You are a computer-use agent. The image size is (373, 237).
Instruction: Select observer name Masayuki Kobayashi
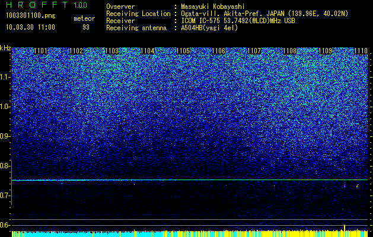tap(213, 7)
